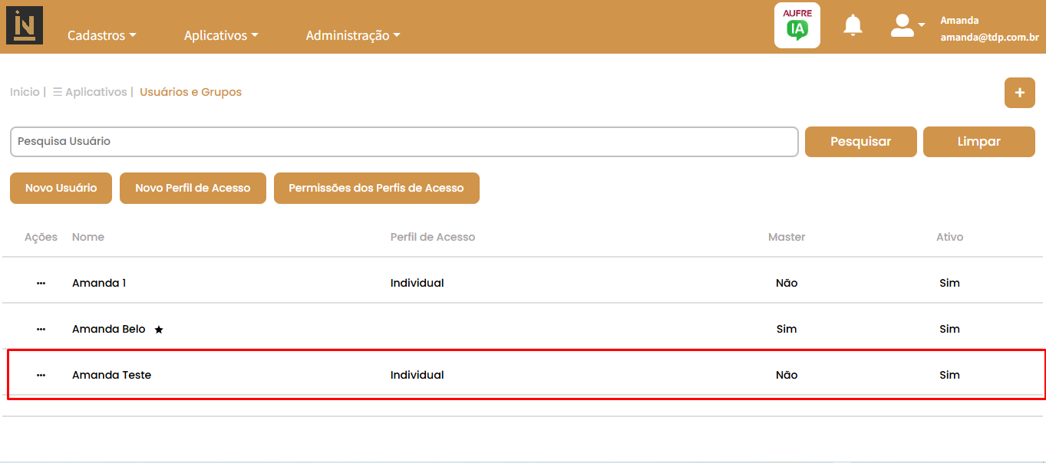Screen dimensions: 1046x463
Task: Expand the Cadastros menu
Action: point(101,35)
